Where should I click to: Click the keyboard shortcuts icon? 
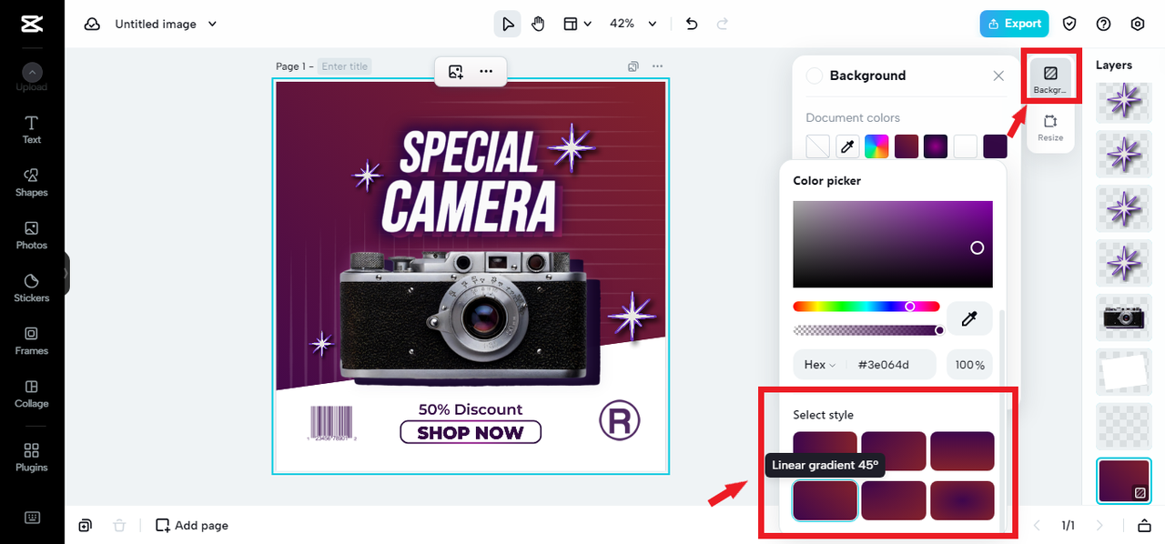coord(32,518)
